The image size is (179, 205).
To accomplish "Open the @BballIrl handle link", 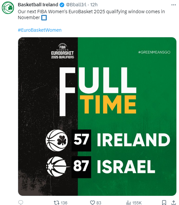I will [76, 5].
